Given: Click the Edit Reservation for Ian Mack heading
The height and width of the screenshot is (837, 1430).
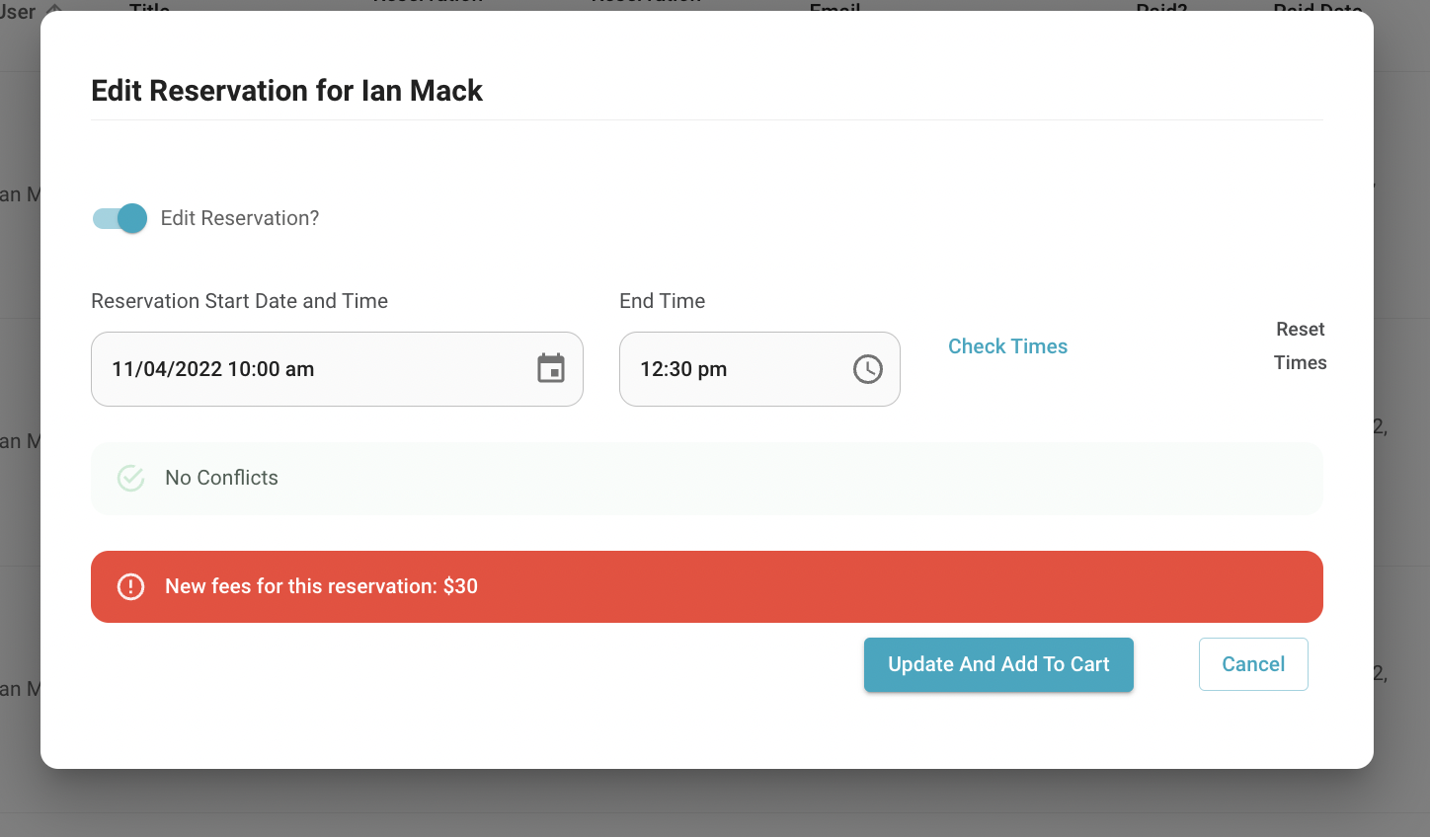Looking at the screenshot, I should click(x=286, y=91).
